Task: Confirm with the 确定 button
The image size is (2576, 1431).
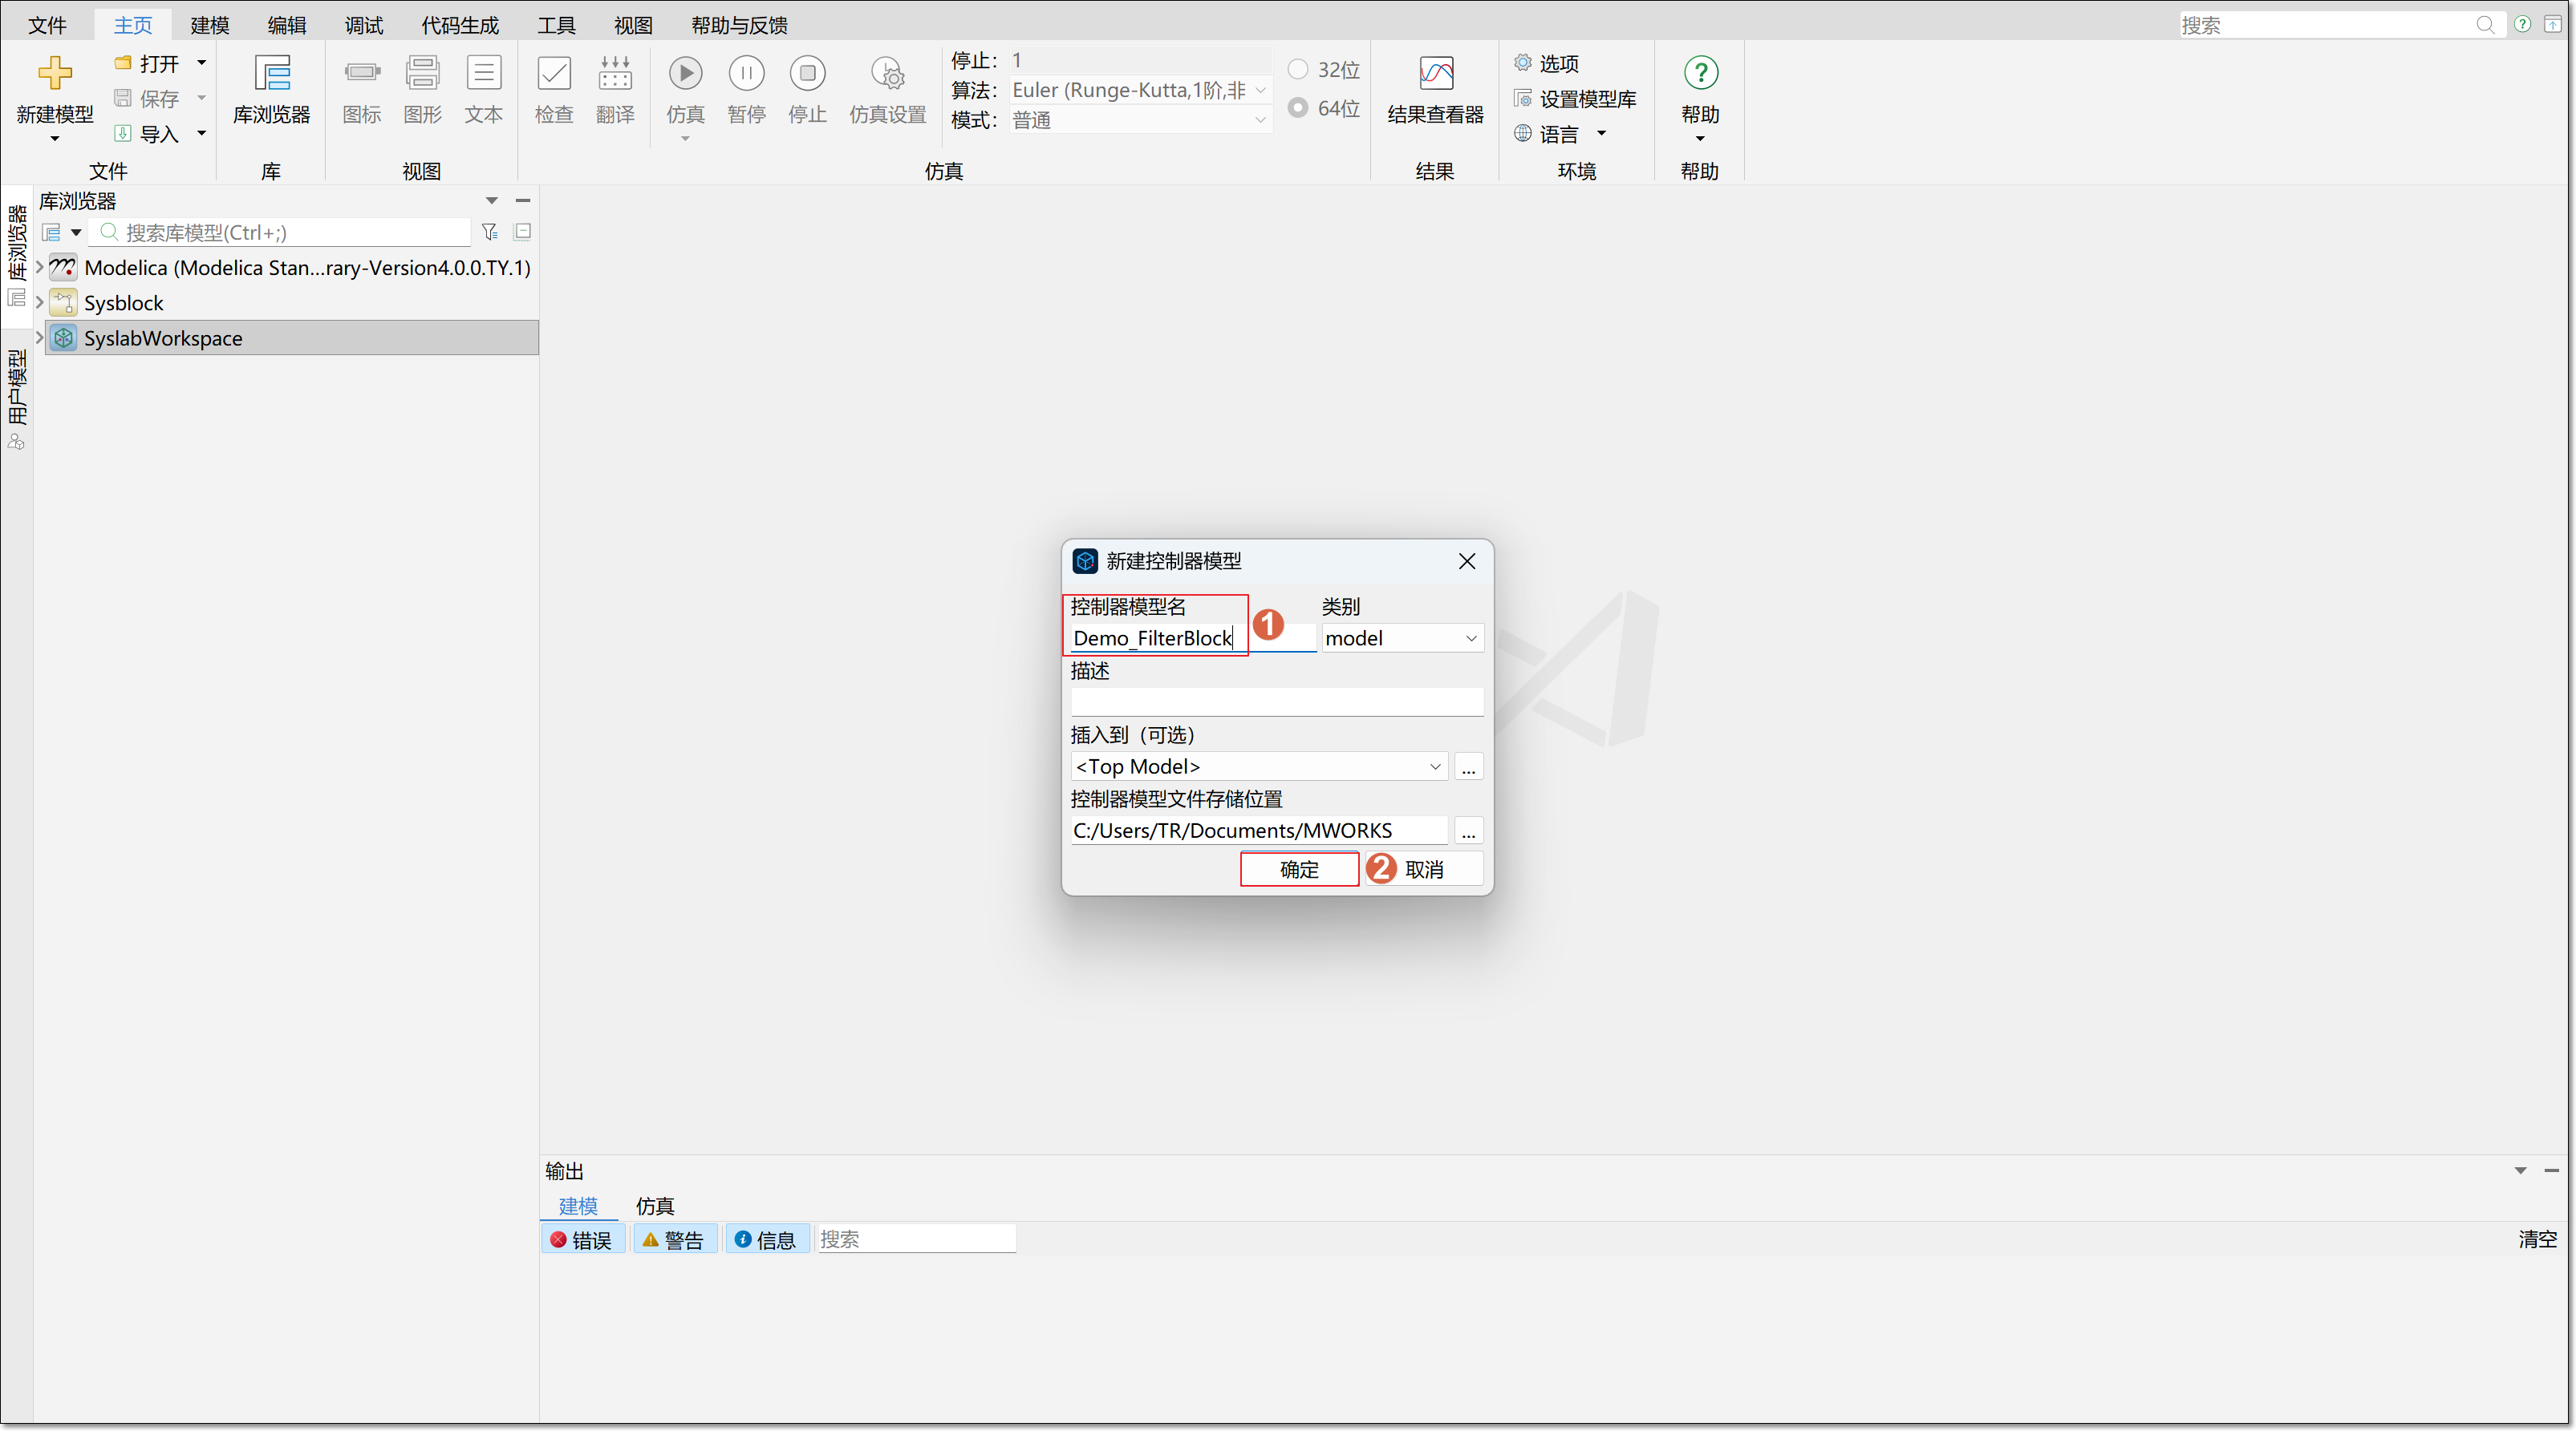Action: 1299,869
